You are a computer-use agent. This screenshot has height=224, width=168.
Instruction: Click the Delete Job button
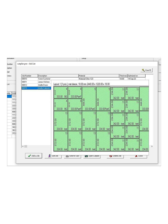(x=115, y=156)
